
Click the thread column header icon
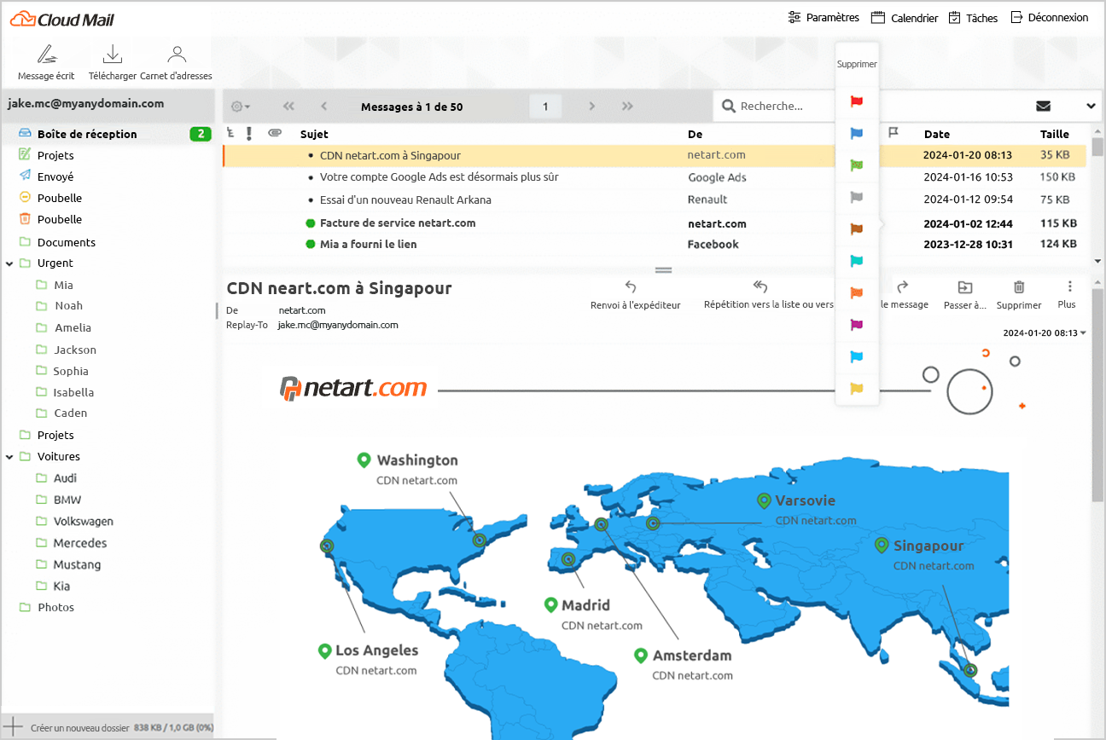point(230,133)
